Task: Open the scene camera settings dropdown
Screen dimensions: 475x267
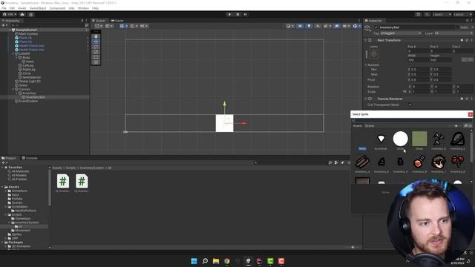Action: coord(346,26)
